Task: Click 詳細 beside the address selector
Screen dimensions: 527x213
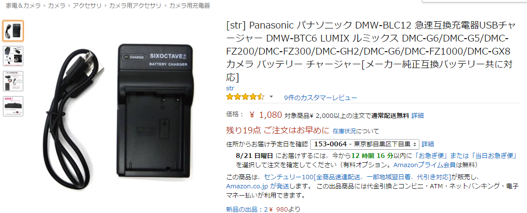Action: (428, 144)
